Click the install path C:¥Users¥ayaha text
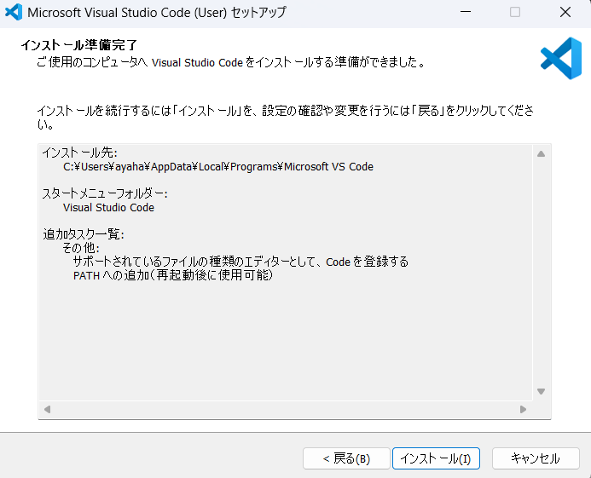 tap(218, 166)
